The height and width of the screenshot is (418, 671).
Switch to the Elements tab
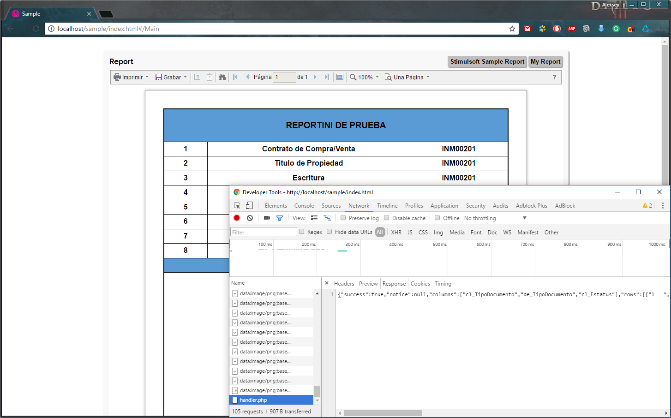(276, 206)
